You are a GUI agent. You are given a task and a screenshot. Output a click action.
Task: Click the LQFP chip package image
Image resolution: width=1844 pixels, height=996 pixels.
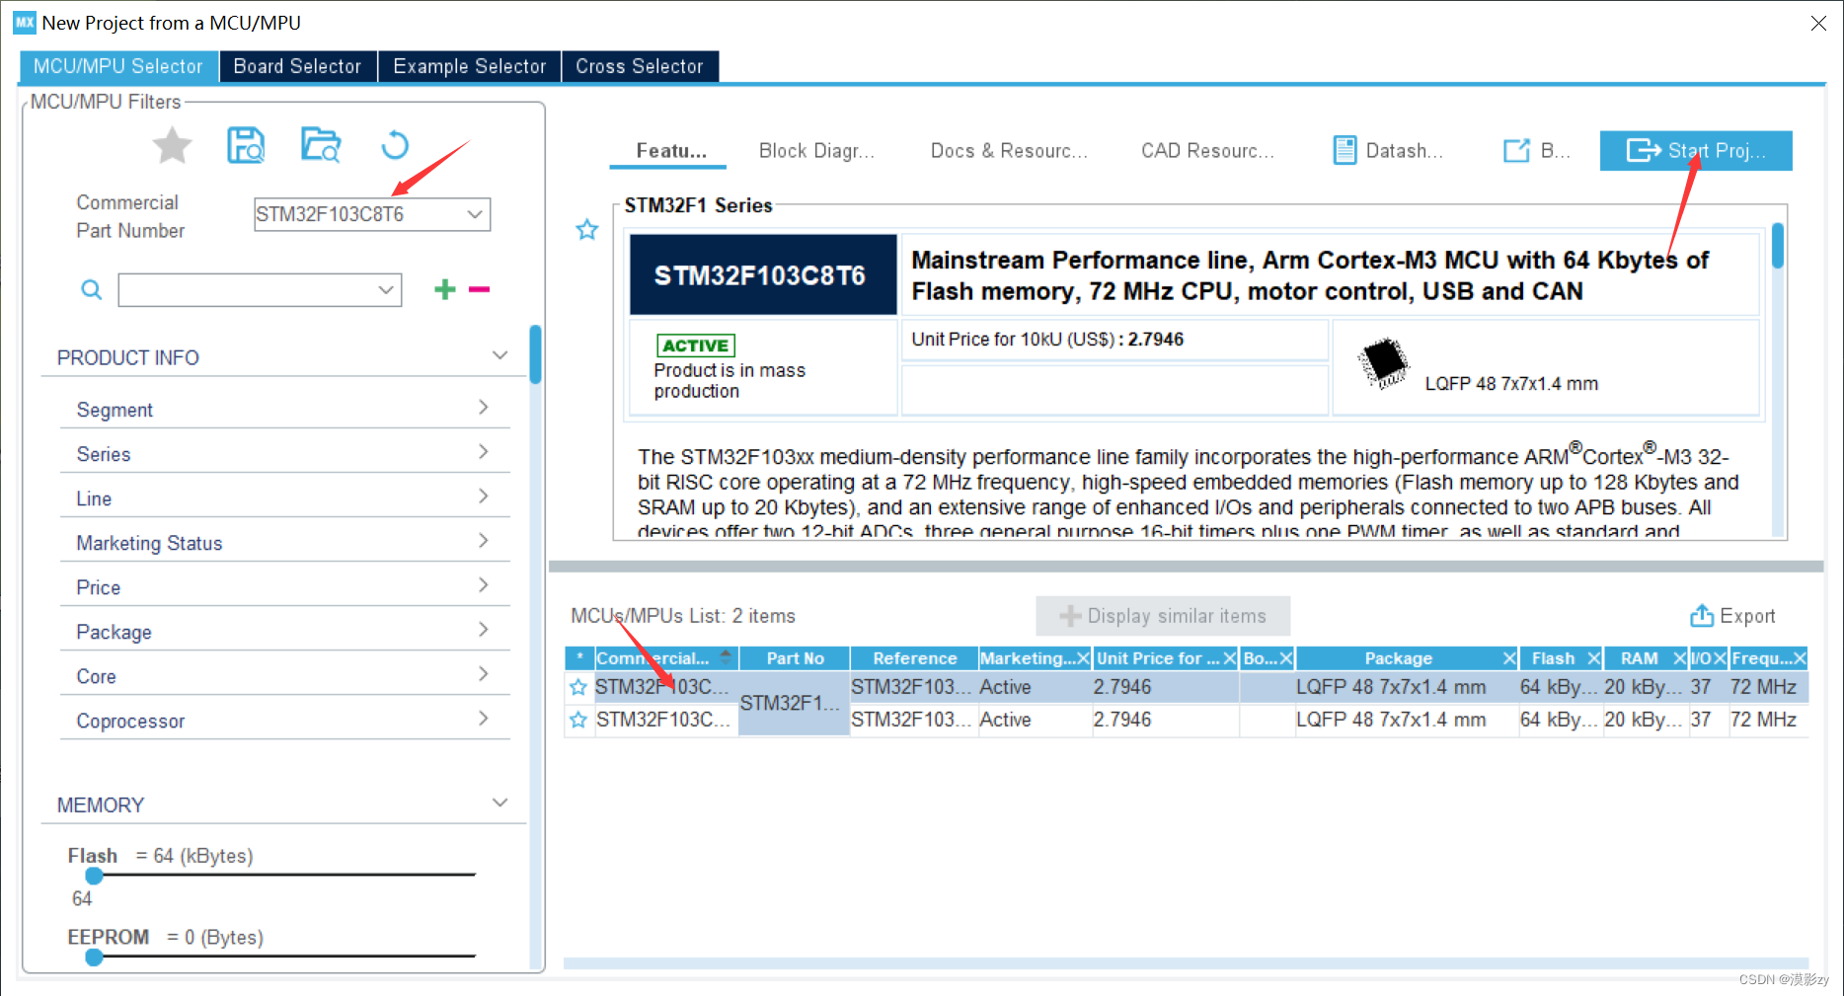(x=1384, y=363)
